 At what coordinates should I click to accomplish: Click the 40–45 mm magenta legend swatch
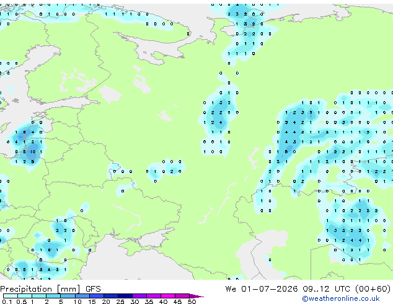point(168,296)
